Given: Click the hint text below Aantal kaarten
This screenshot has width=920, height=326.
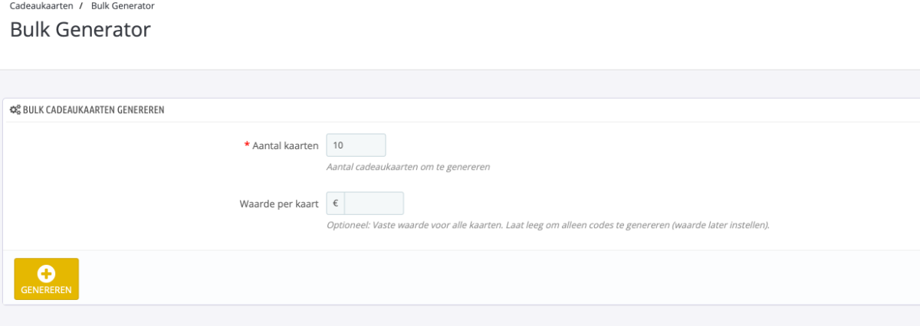Looking at the screenshot, I should [x=408, y=167].
